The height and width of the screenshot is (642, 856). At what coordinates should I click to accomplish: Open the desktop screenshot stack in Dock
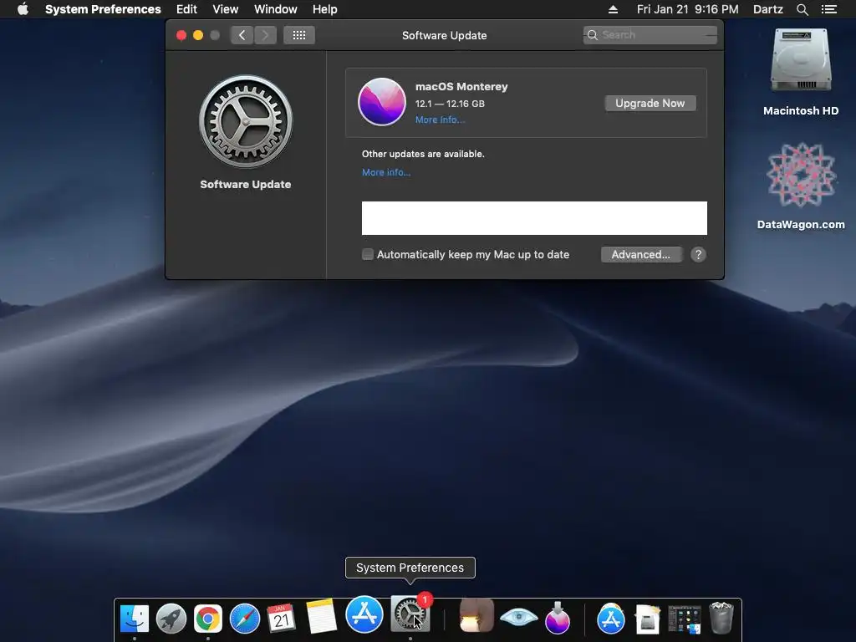pyautogui.click(x=685, y=619)
